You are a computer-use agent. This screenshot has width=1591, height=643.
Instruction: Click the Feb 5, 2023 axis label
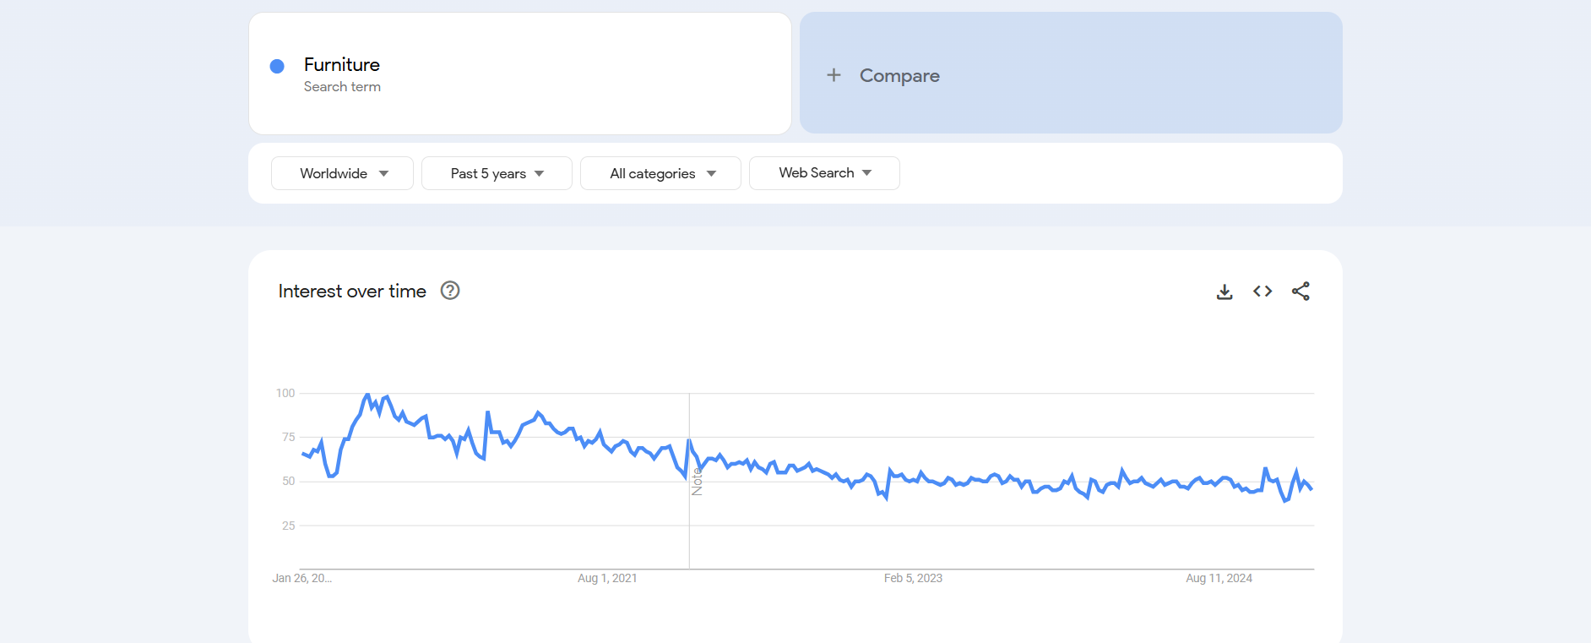pos(913,578)
